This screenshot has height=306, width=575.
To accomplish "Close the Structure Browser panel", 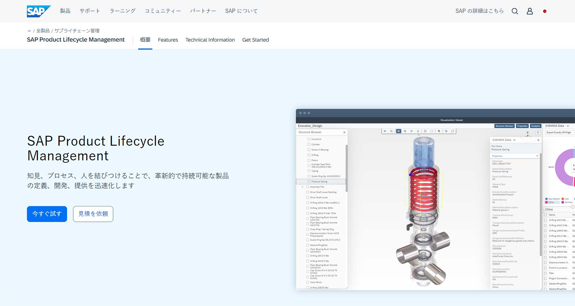I will [x=344, y=132].
